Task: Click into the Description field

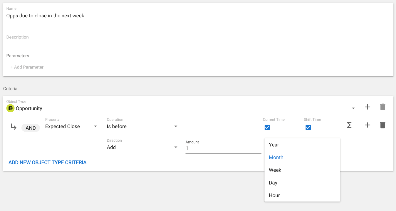Action: coord(198,37)
